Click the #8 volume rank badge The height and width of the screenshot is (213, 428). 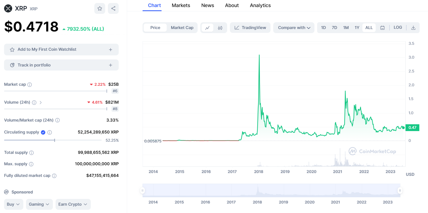tap(115, 109)
